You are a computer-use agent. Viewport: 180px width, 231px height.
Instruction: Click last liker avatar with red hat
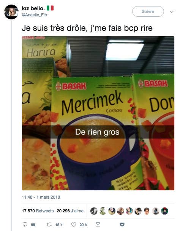click(164, 211)
